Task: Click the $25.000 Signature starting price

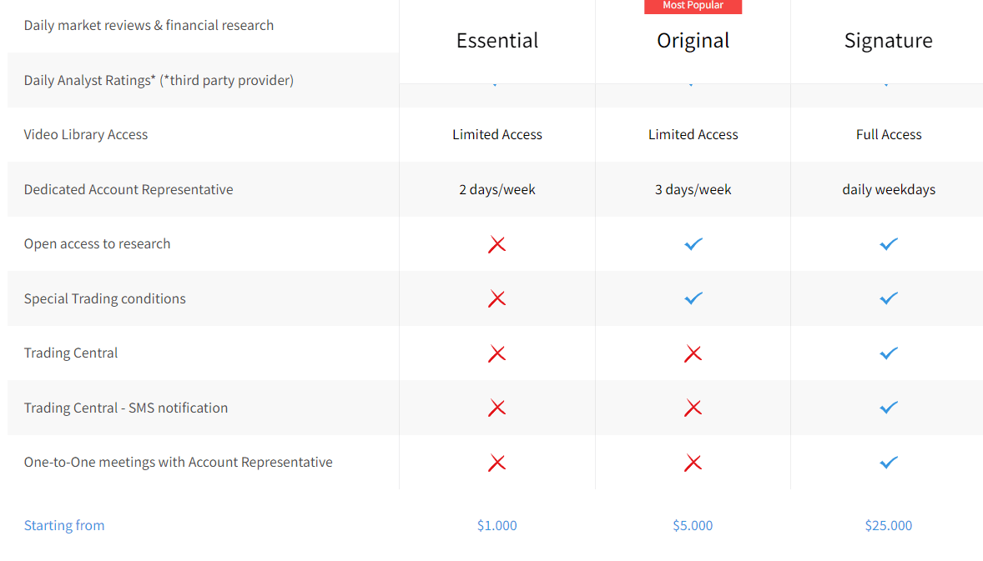Action: [x=889, y=525]
